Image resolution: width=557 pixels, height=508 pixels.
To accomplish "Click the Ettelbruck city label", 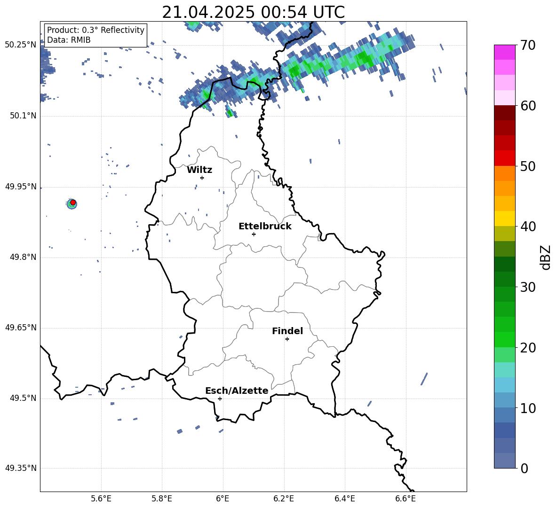I will coord(265,227).
